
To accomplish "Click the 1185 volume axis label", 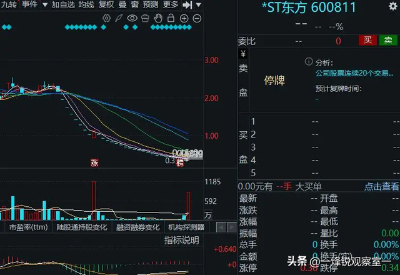I will [212, 182].
